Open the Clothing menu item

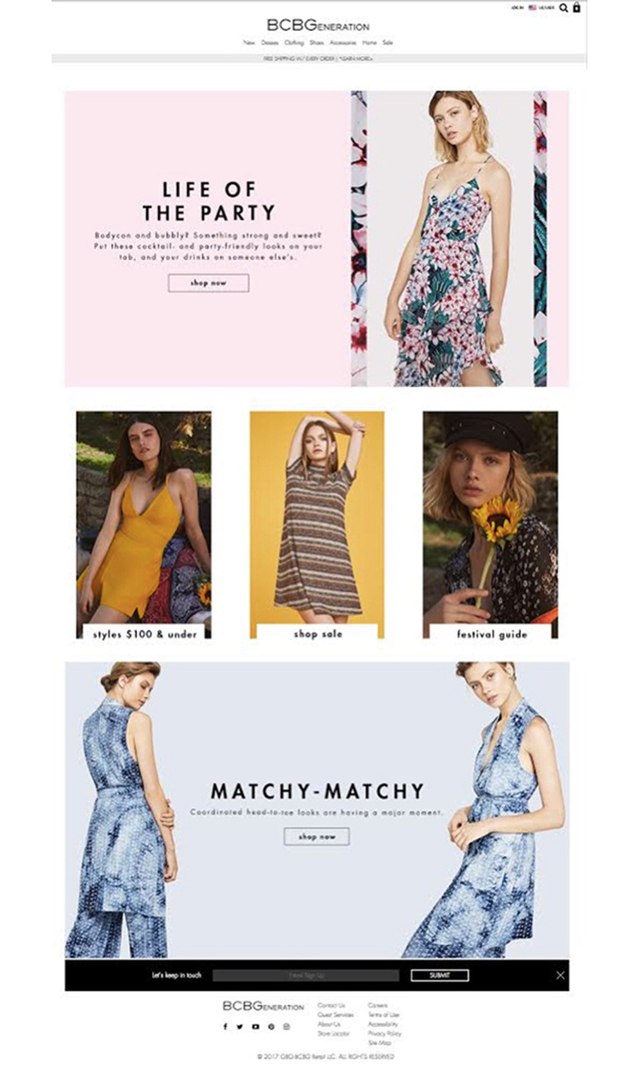[294, 42]
